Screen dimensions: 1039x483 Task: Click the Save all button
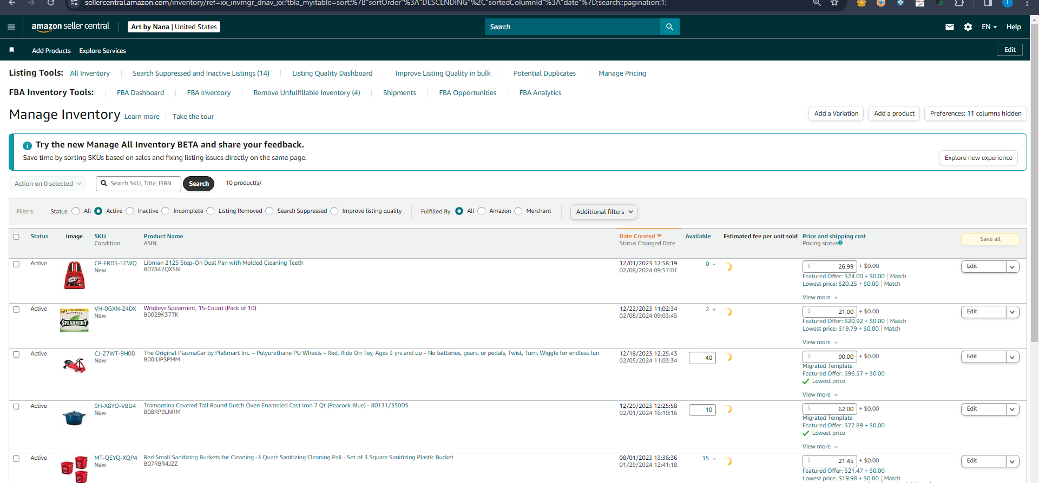pyautogui.click(x=990, y=239)
